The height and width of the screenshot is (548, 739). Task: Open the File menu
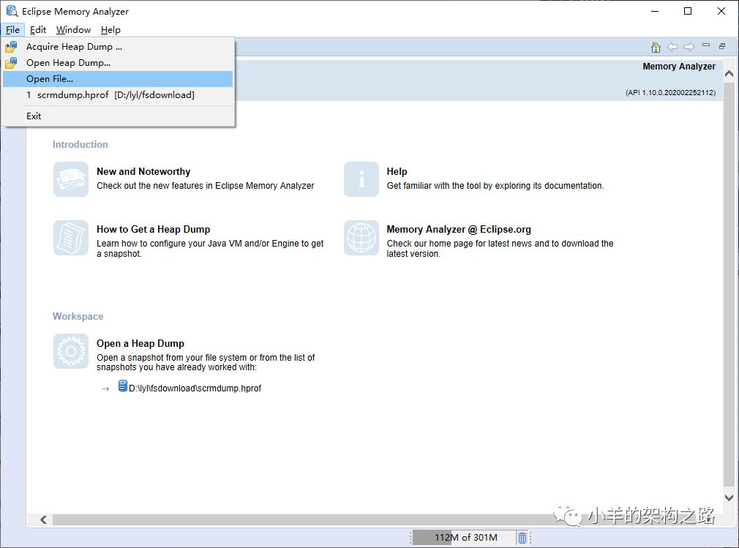pyautogui.click(x=12, y=30)
